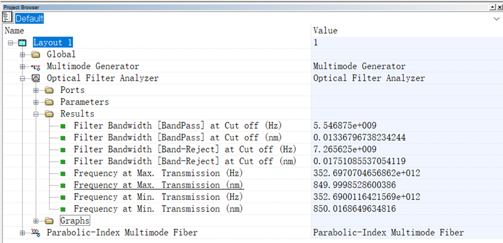Collapse the Results folder node

click(x=36, y=114)
